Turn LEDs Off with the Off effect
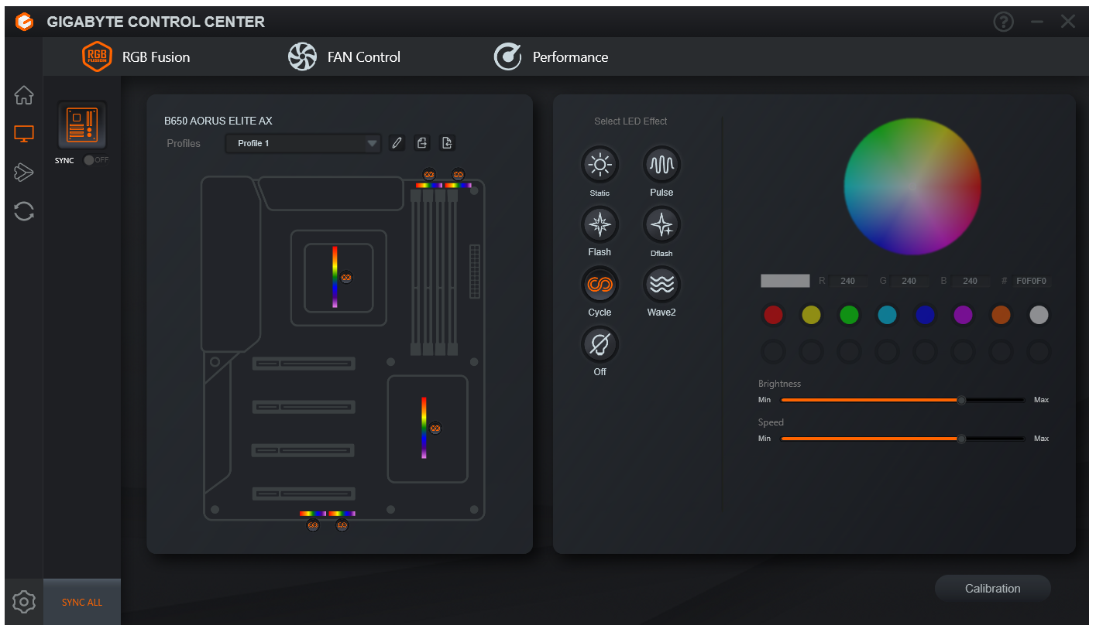 [x=600, y=344]
